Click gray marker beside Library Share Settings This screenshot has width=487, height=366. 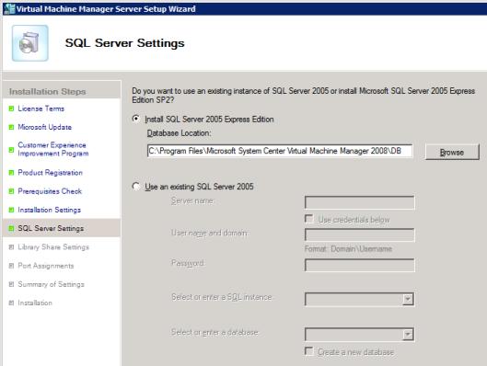coord(11,247)
